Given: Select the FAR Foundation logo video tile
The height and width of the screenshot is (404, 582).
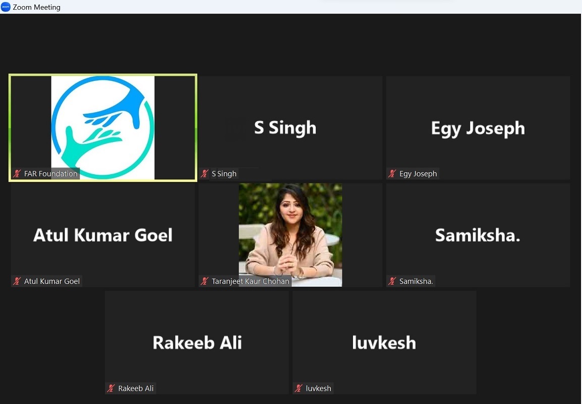Looking at the screenshot, I should point(103,128).
